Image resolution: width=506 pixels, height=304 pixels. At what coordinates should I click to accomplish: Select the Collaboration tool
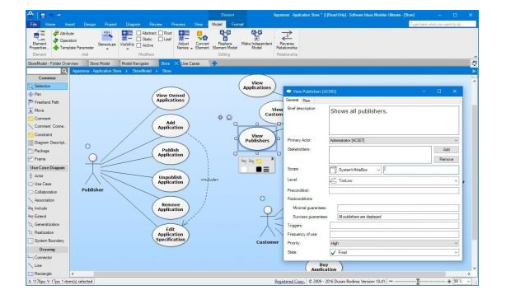tap(48, 192)
